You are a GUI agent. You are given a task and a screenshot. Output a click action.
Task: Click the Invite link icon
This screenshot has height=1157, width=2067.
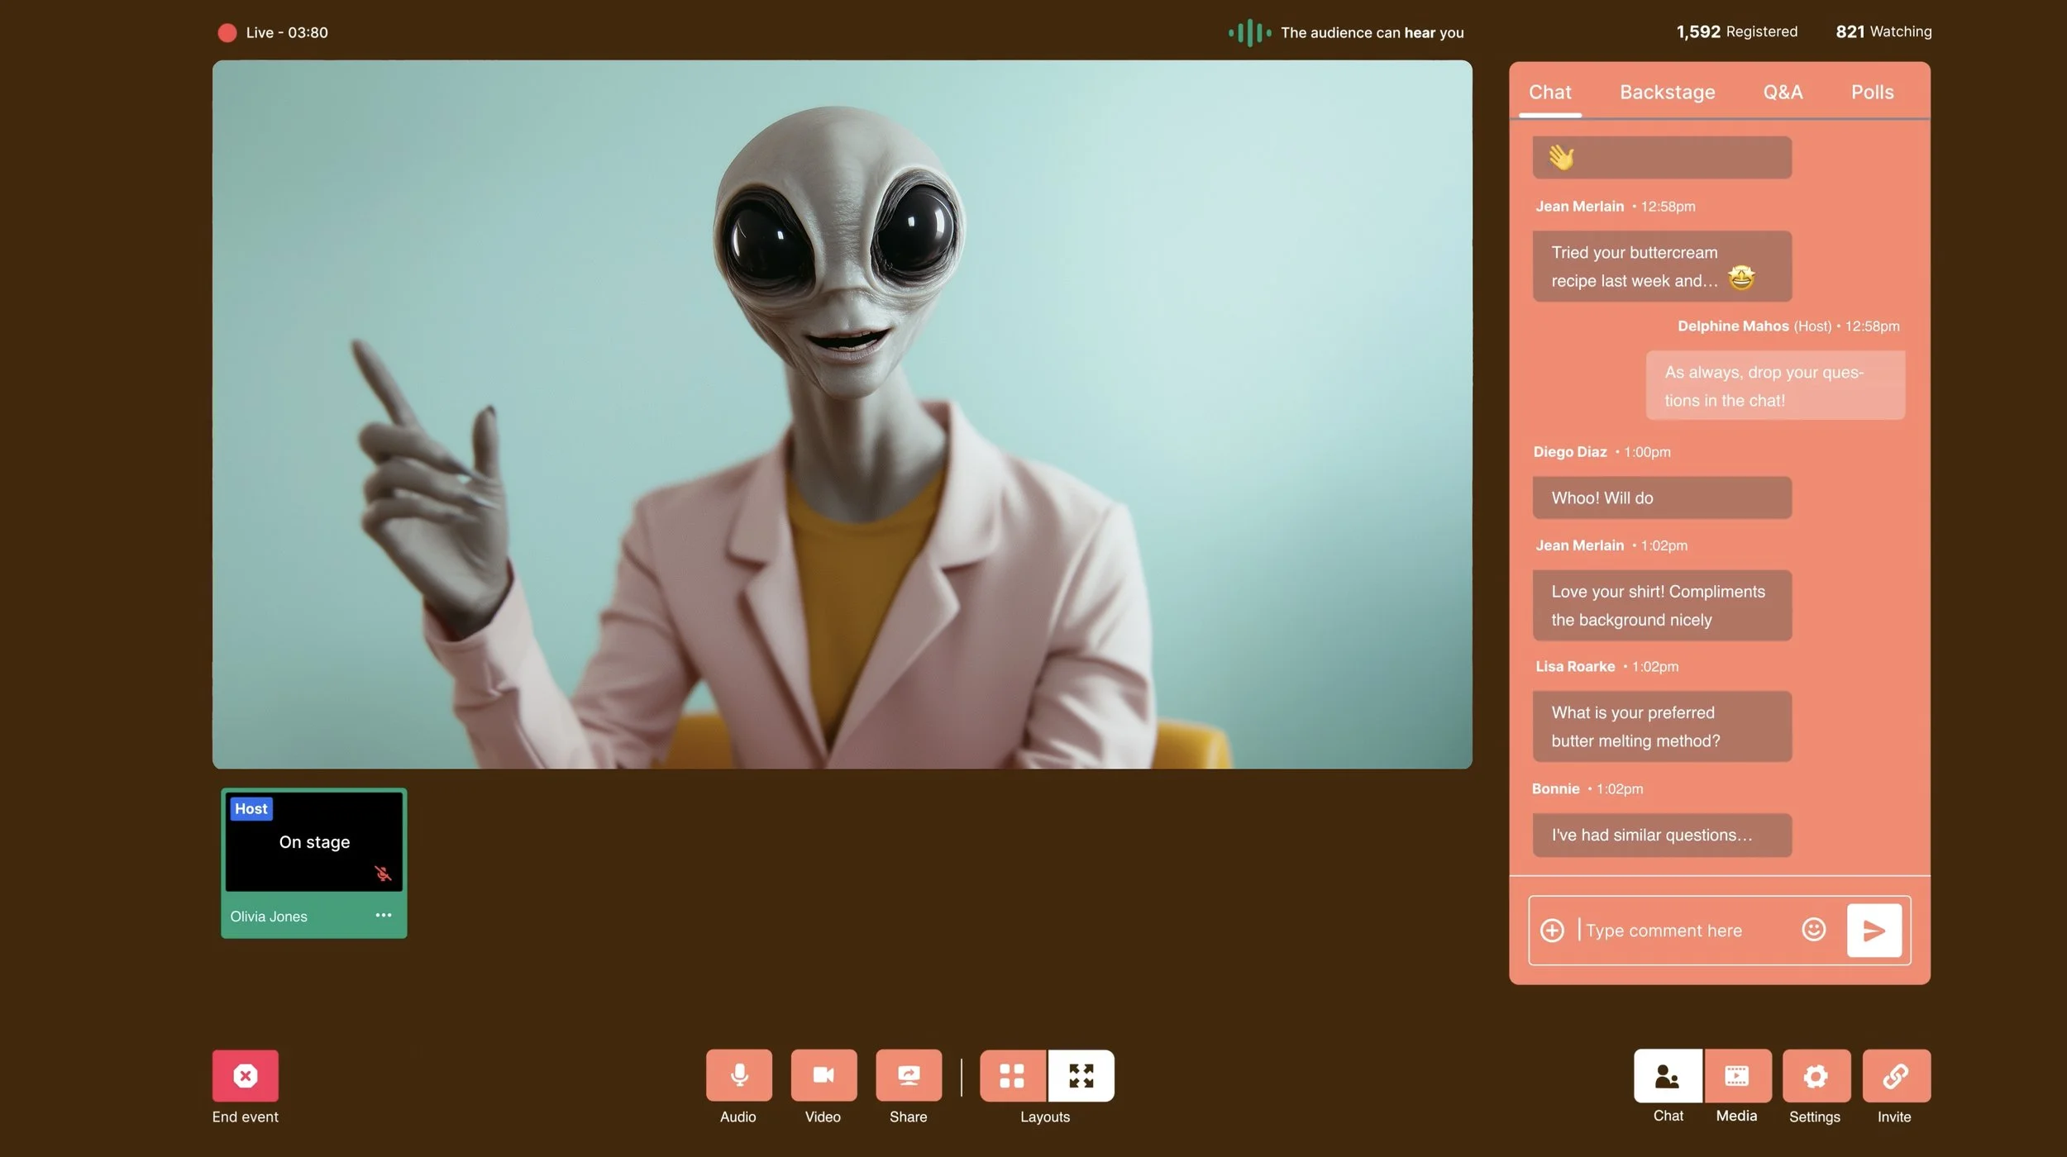(1895, 1076)
